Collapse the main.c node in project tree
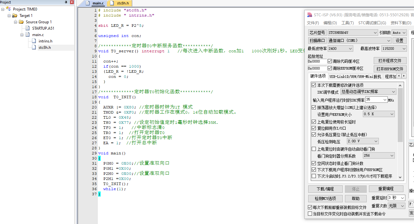Image resolution: width=414 pixels, height=224 pixels. coord(22,35)
